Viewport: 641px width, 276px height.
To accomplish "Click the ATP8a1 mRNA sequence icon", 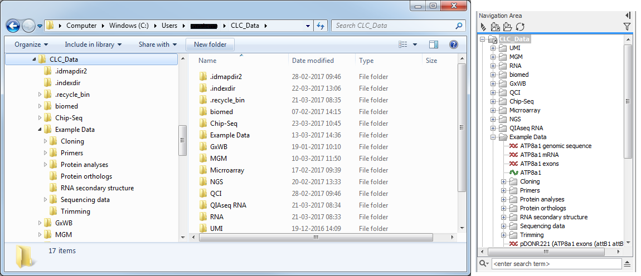I will [x=513, y=155].
